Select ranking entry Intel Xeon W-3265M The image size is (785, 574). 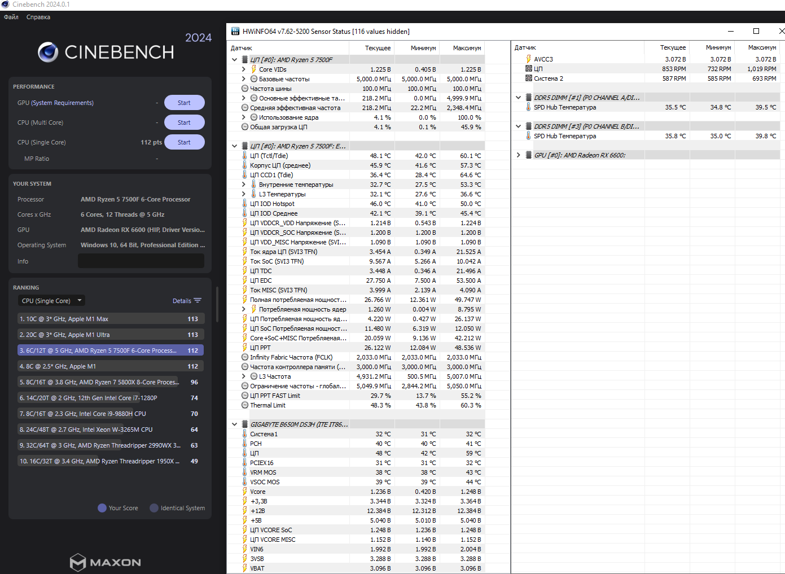tap(111, 430)
